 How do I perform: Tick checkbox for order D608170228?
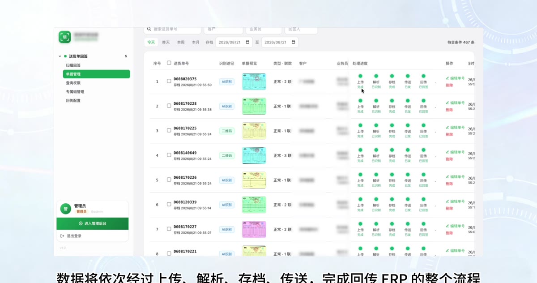pos(169,106)
